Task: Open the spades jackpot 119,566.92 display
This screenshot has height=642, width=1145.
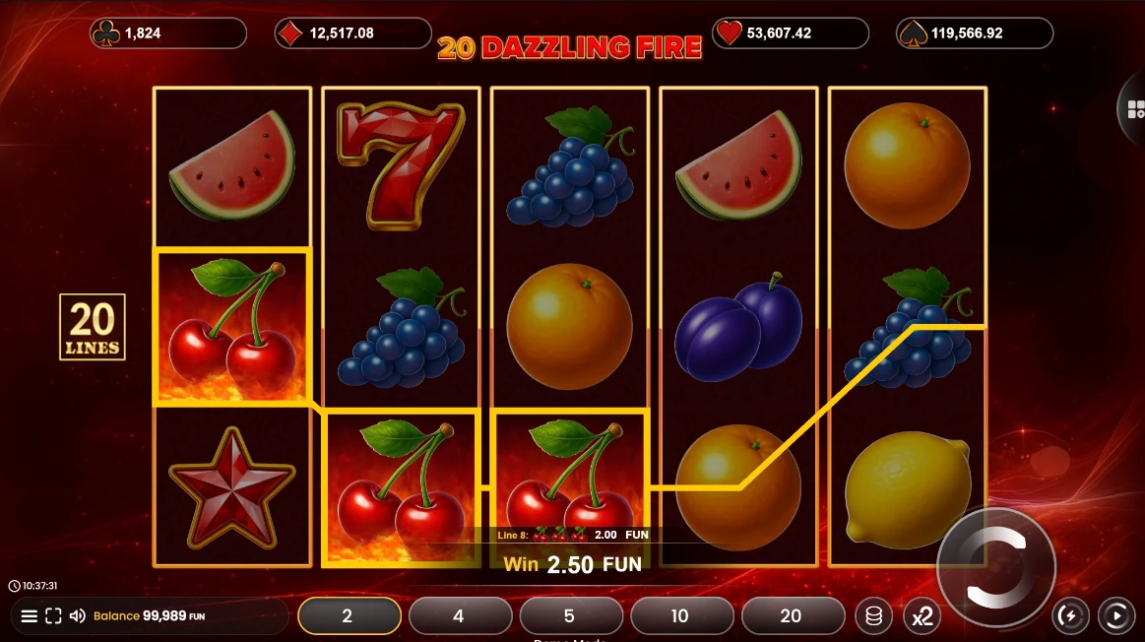Action: pos(974,32)
